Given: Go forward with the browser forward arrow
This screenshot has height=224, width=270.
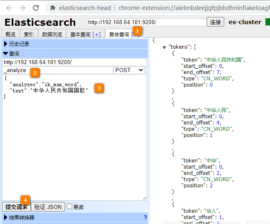Looking at the screenshot, I should tap(22, 8).
